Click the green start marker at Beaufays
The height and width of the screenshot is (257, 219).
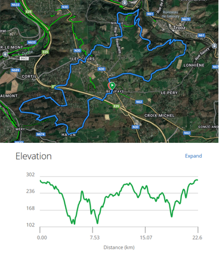[x=112, y=85]
